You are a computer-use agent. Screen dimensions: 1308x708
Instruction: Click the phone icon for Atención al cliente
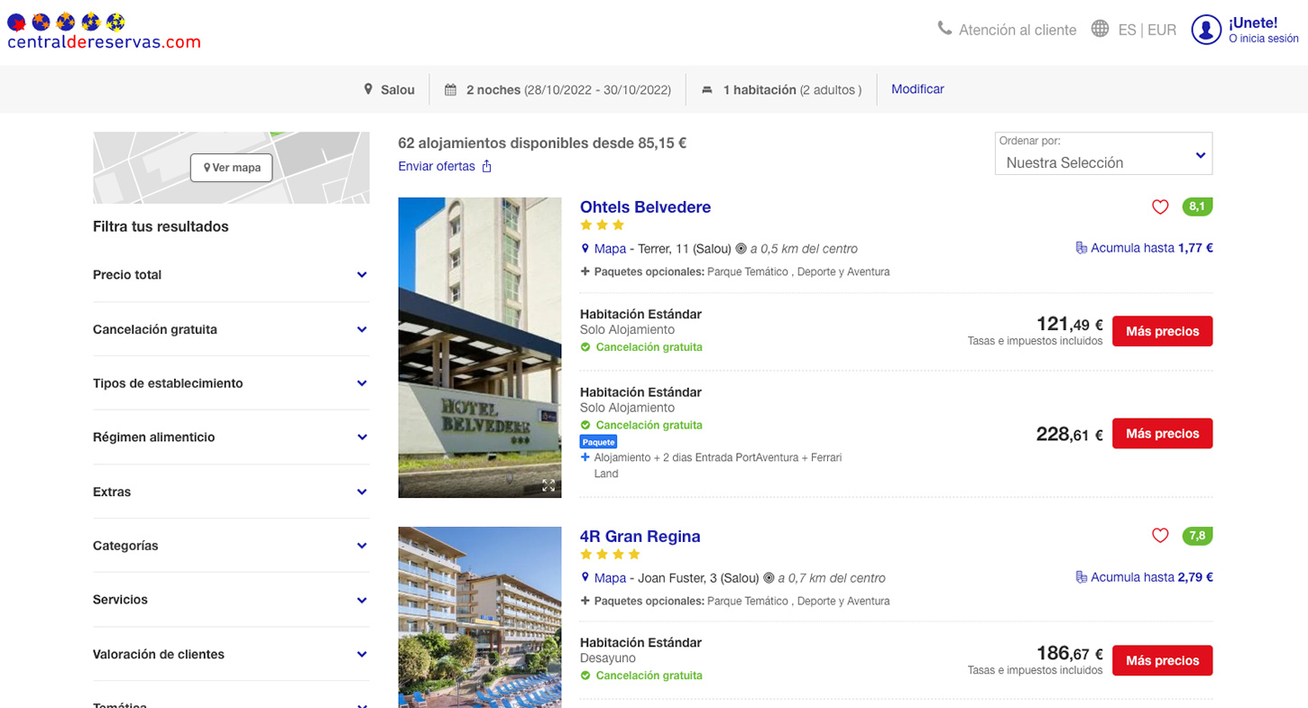(944, 28)
